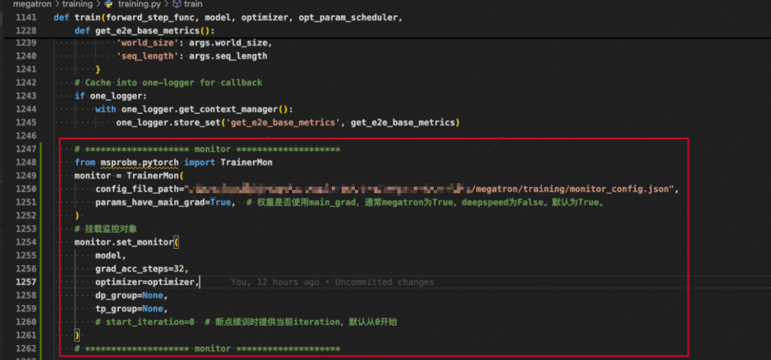Click 'params_have_main_grad=True' argument

(x=163, y=202)
